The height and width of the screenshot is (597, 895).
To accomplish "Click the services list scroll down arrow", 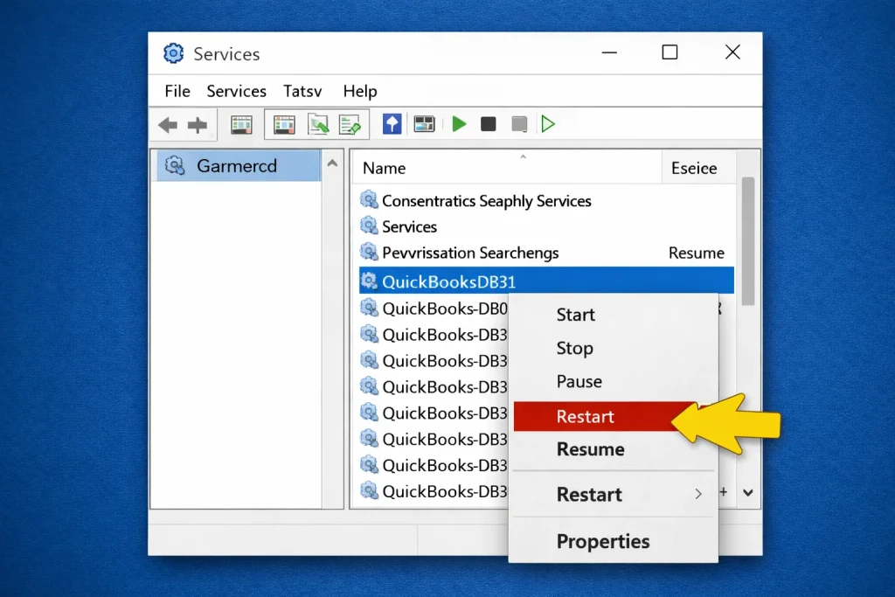I will tap(748, 492).
